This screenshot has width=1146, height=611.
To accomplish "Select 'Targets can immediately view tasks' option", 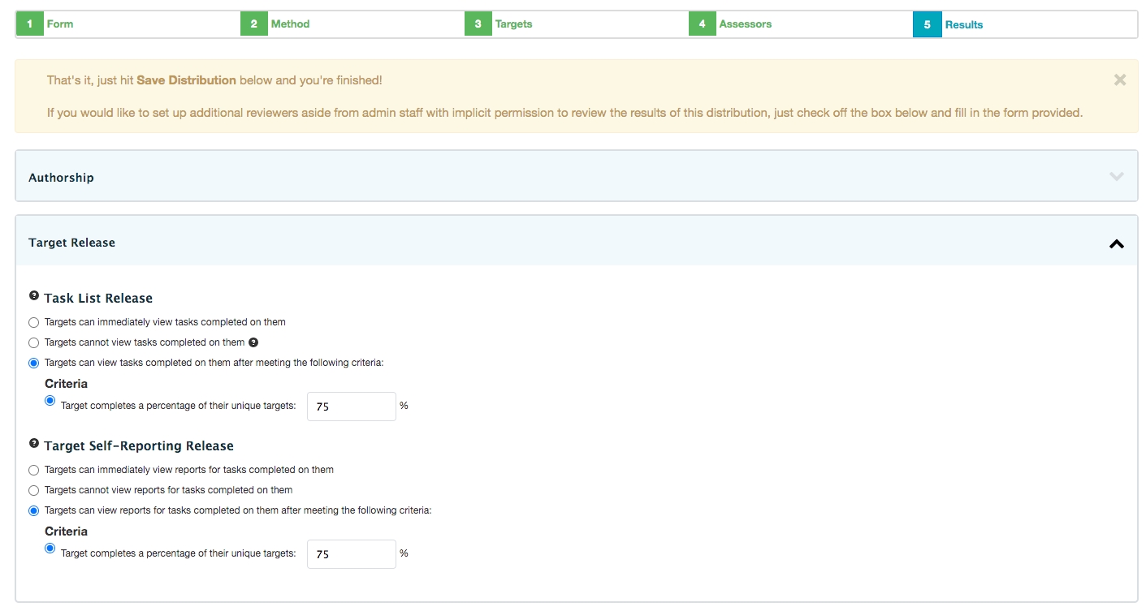I will pos(34,322).
